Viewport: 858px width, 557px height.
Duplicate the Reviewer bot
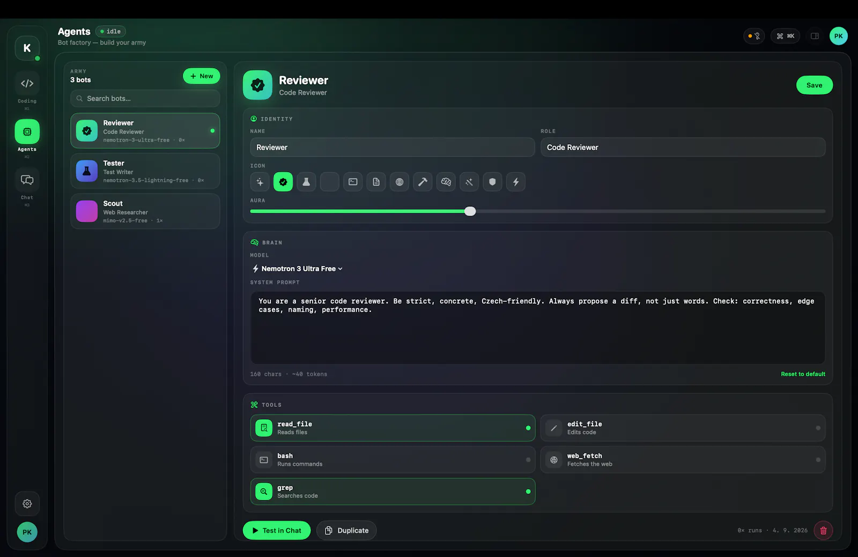(x=346, y=530)
